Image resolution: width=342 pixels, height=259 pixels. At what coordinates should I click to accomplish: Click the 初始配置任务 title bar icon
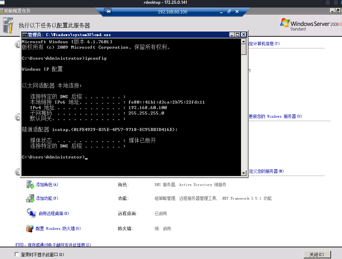(1, 11)
